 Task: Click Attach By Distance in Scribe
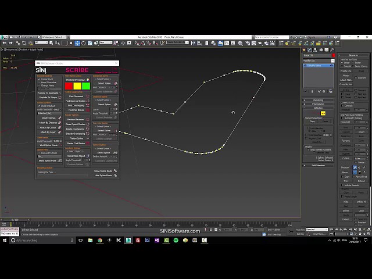(49, 123)
